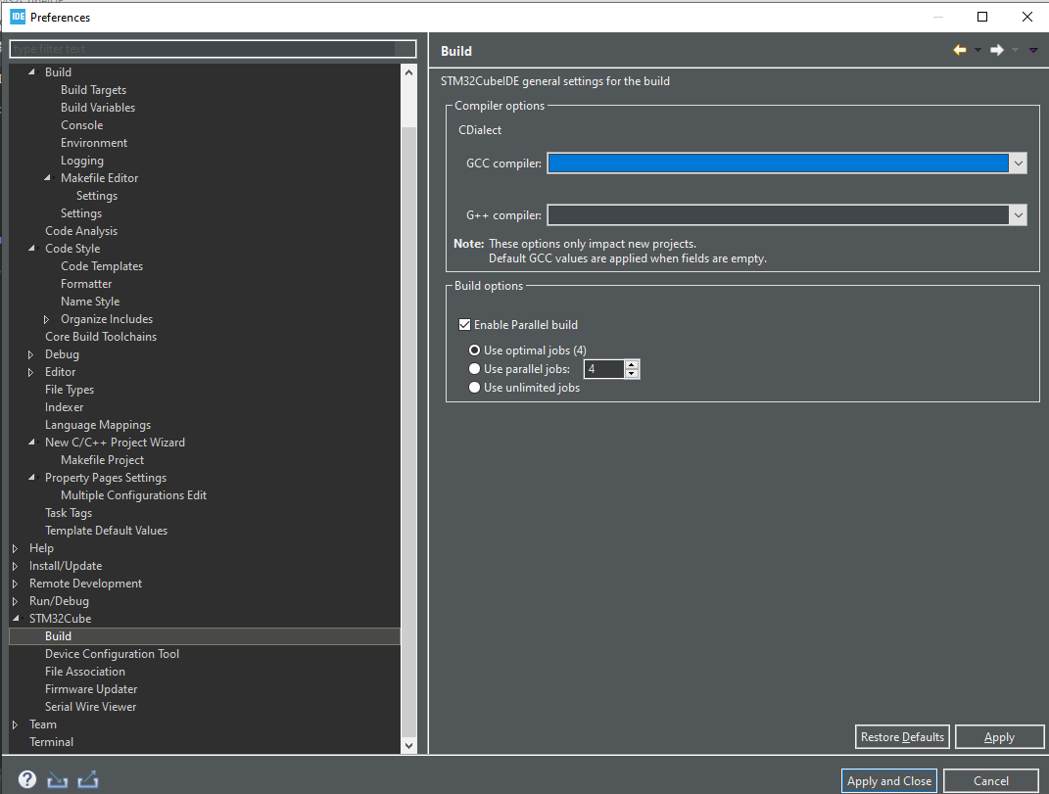Open the Terminal preference page
1049x794 pixels.
51,742
